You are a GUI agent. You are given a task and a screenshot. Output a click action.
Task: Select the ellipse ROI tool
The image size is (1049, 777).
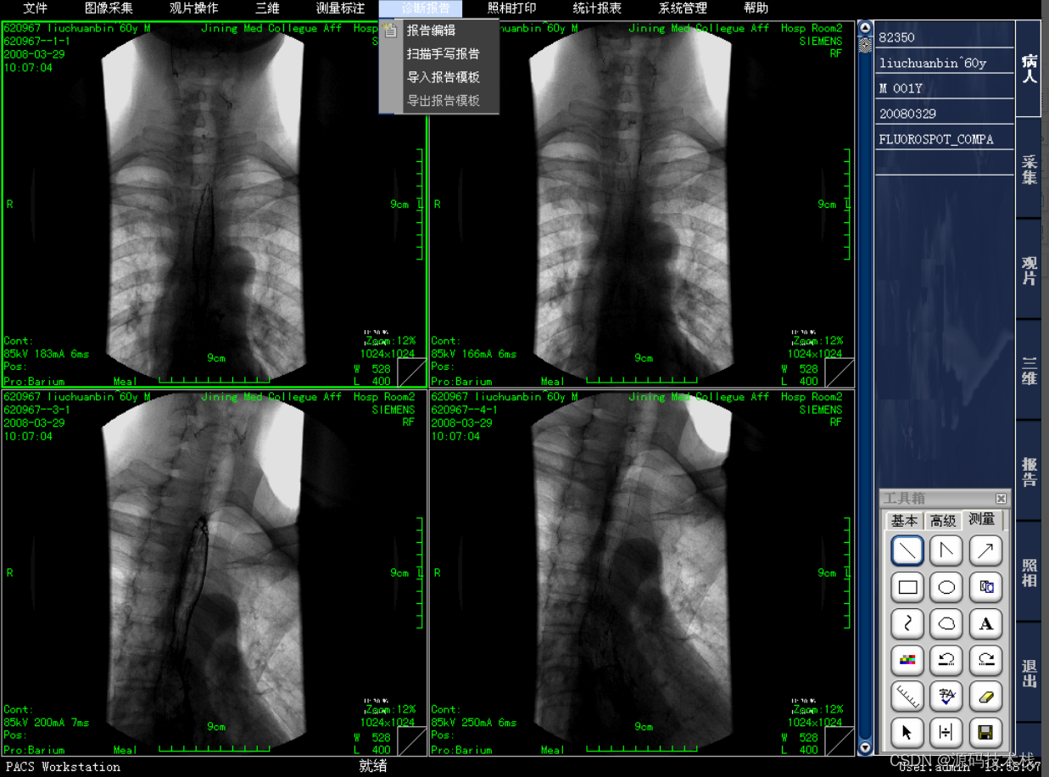point(946,587)
